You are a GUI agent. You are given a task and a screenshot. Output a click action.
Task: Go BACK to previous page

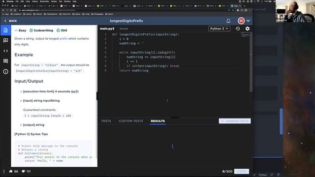point(11,21)
